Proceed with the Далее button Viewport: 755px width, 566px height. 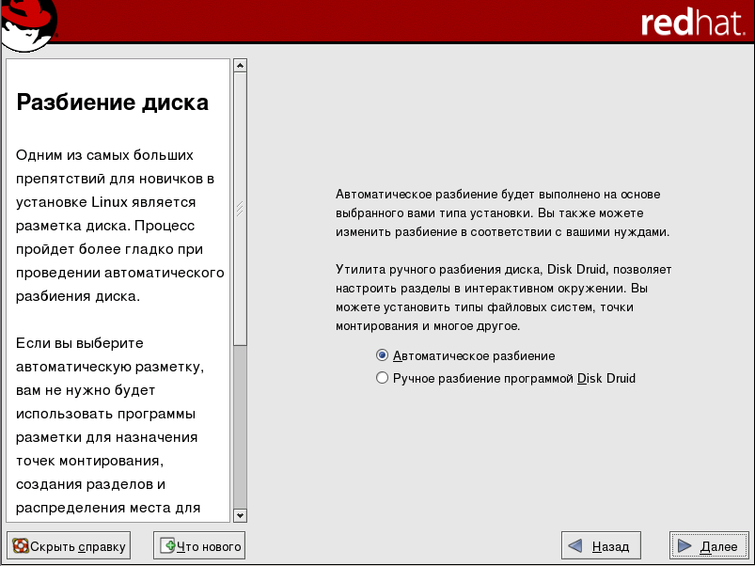pyautogui.click(x=709, y=545)
